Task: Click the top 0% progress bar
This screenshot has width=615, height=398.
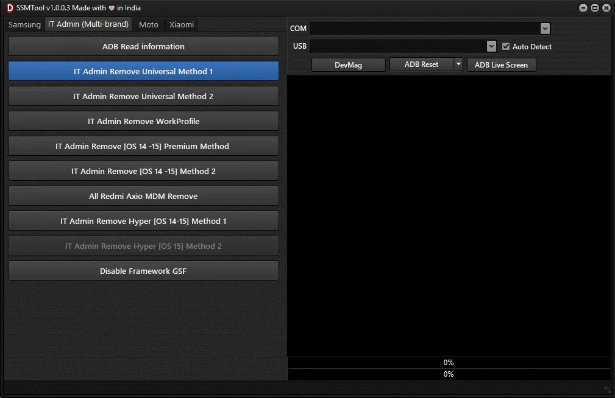Action: pyautogui.click(x=449, y=363)
